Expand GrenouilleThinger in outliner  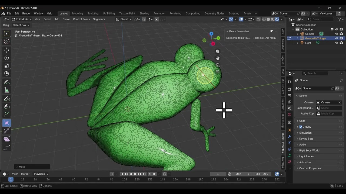[x=298, y=38]
